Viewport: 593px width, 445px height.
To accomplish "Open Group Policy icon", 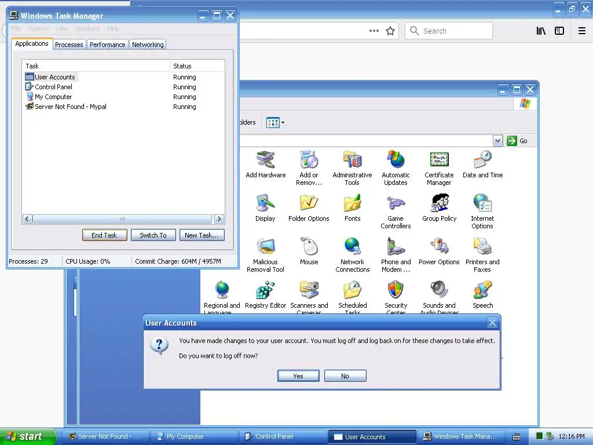I will pos(439,208).
